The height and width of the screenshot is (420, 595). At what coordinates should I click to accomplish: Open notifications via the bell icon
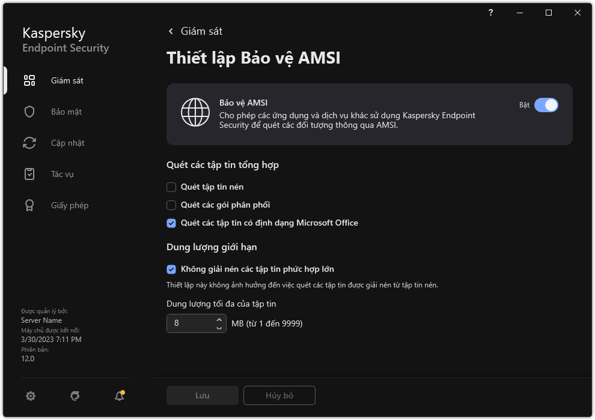click(118, 396)
